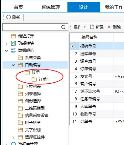Image resolution: width=124 pixels, height=145 pixels.
Task: Select the 自动编号 tree item label
Action: tap(33, 65)
